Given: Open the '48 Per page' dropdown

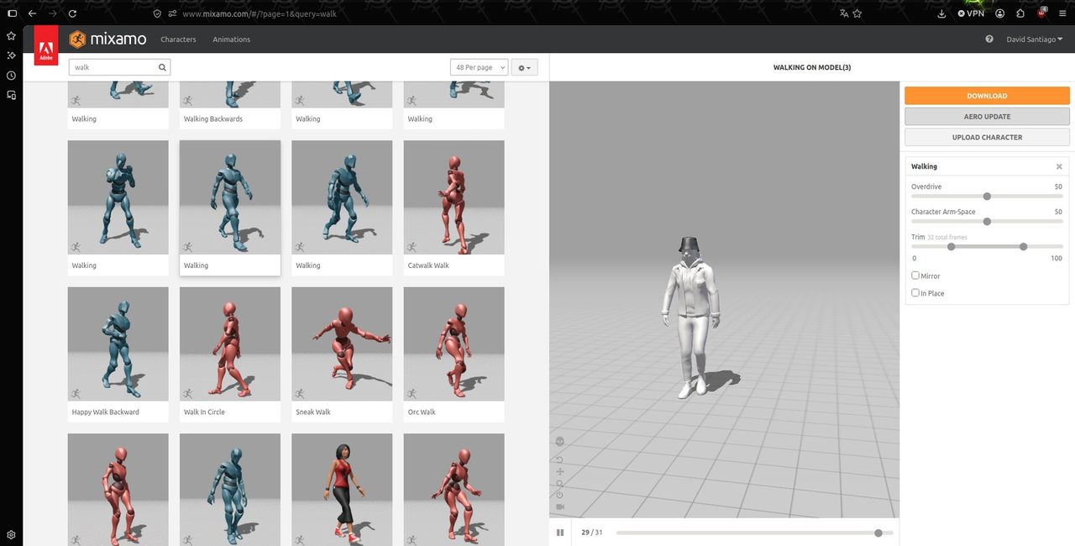Looking at the screenshot, I should [x=479, y=67].
